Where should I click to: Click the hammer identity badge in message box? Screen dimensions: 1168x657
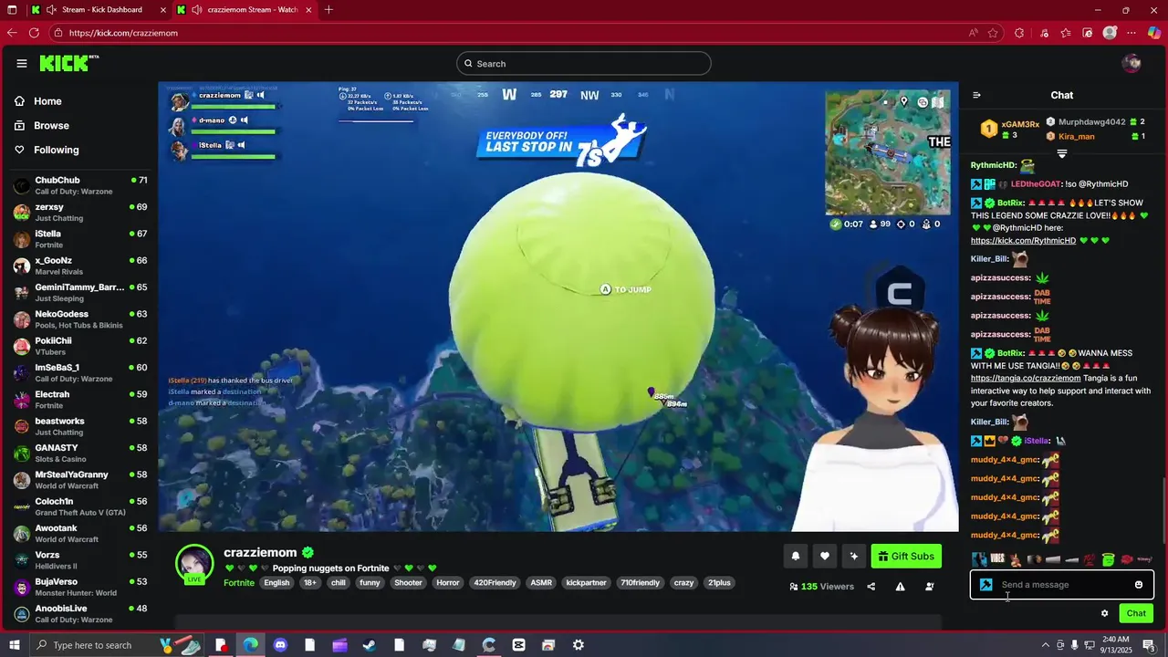pyautogui.click(x=985, y=585)
